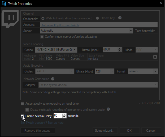The image size is (165, 137).
Task: Click the XSplit logo in title bar
Action: [4, 3]
